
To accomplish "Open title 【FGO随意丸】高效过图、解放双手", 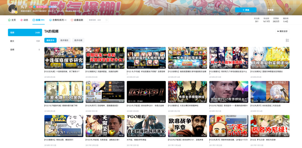I will [59, 140].
